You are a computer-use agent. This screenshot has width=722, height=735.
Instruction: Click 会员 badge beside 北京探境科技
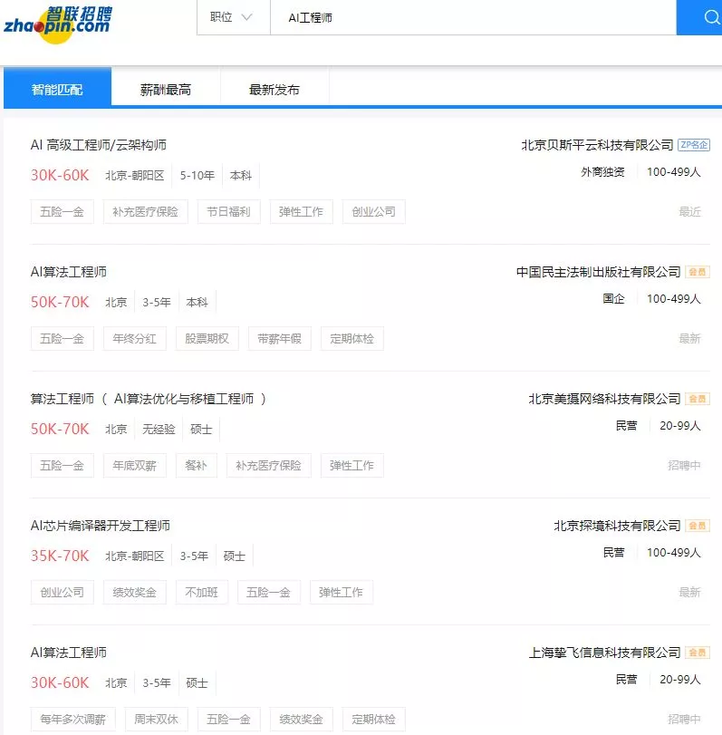coord(698,526)
